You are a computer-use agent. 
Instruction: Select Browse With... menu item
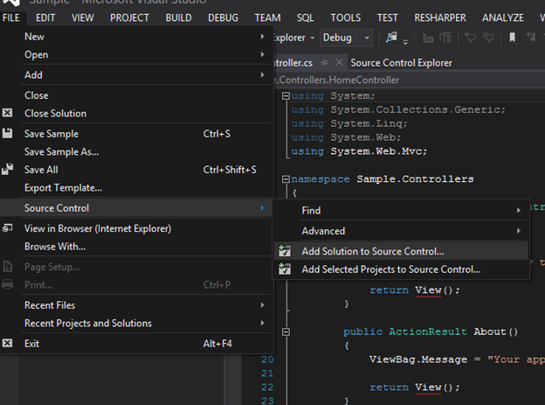pos(136,246)
